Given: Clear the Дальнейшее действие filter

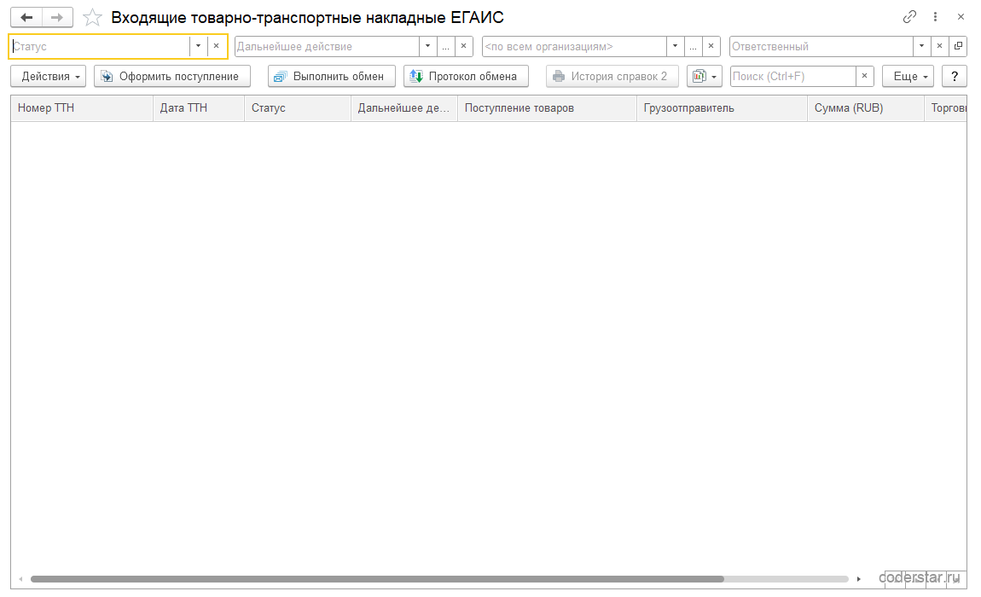Looking at the screenshot, I should 463,46.
